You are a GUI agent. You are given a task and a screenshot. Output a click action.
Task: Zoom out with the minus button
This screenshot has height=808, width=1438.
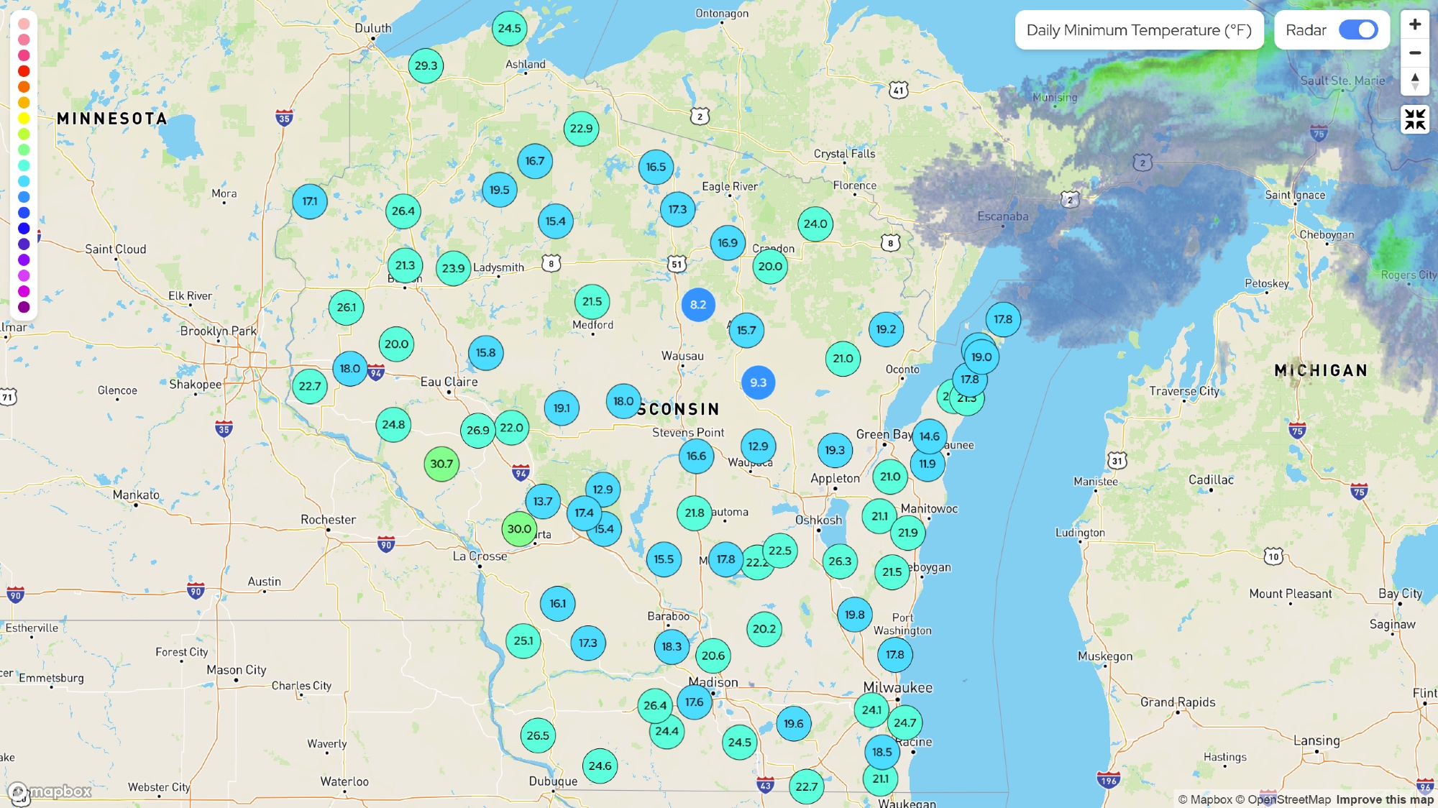[1415, 53]
